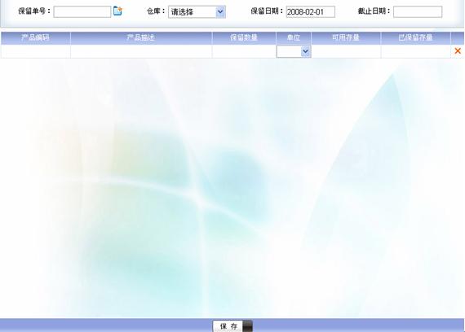
Task: Select the empty 保留数量 cell in first row
Action: coord(244,51)
